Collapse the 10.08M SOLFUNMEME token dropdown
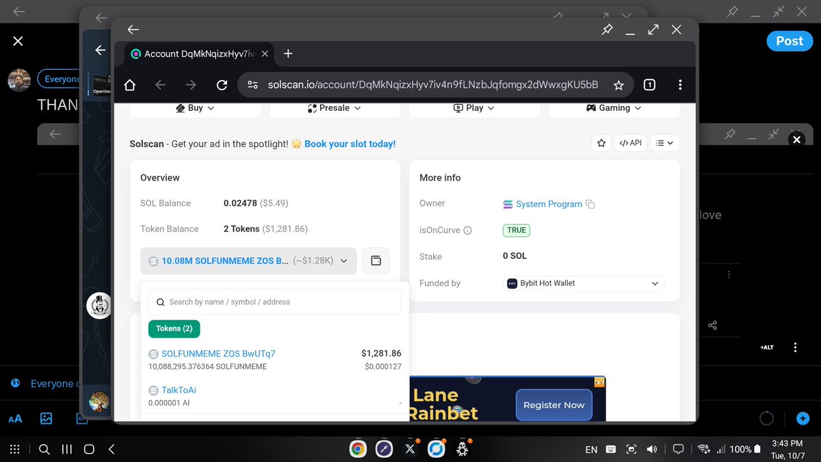This screenshot has height=462, width=821. [248, 261]
